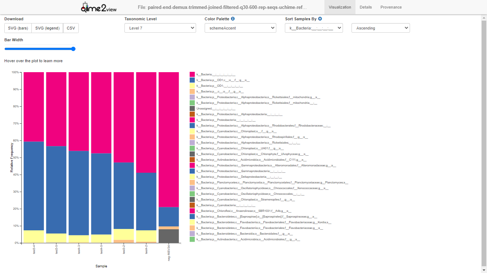Click the Bar Width slider track
Image resolution: width=487 pixels, height=273 pixels.
pos(39,49)
